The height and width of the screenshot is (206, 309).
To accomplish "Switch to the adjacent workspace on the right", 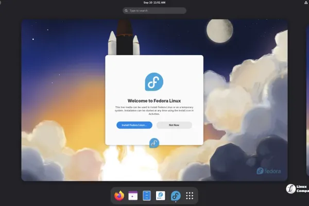I will [x=307, y=100].
